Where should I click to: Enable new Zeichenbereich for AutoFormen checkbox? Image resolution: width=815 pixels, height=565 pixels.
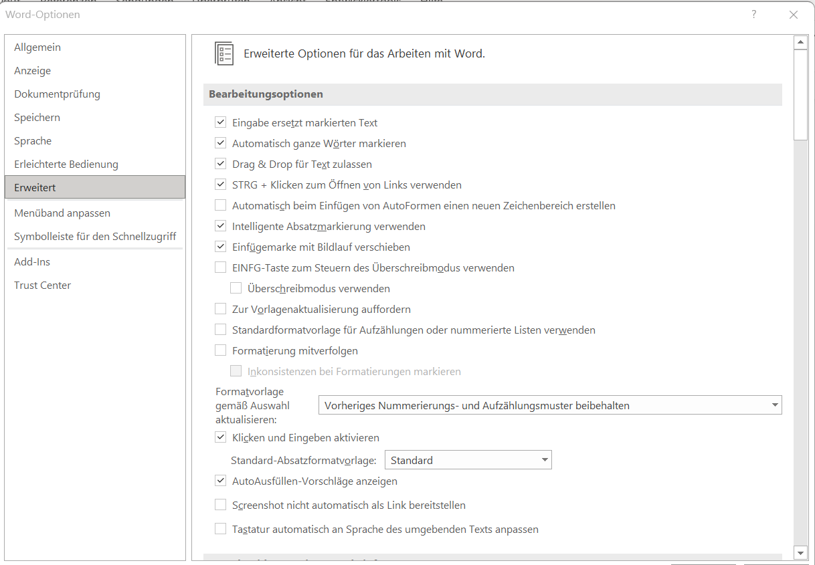coord(220,205)
